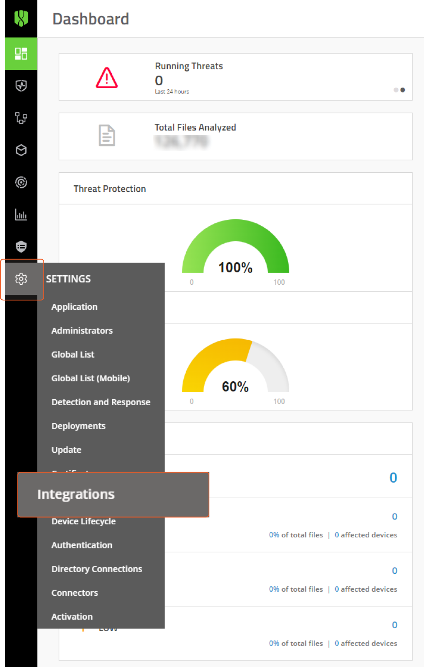Open the bar chart reports icon
Image resolution: width=424 pixels, height=667 pixels.
(21, 215)
